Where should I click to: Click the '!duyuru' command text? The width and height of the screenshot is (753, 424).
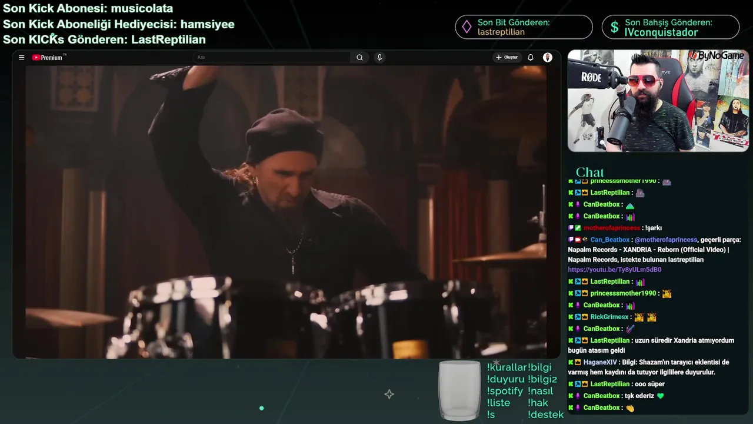[x=505, y=379]
